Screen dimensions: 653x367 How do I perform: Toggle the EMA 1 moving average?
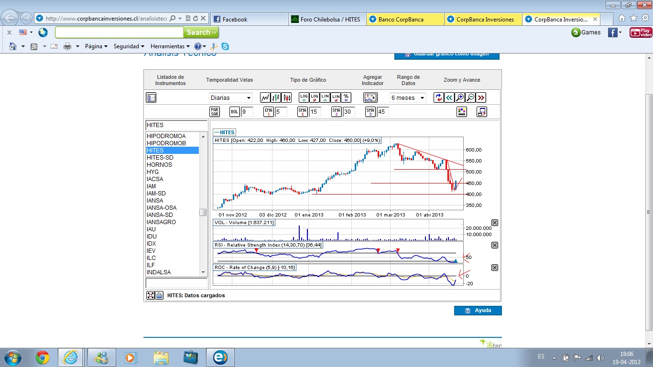(268, 112)
